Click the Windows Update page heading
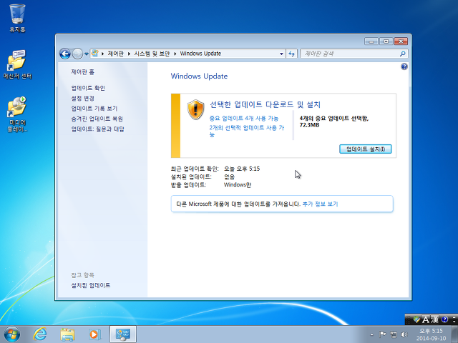 (x=199, y=76)
